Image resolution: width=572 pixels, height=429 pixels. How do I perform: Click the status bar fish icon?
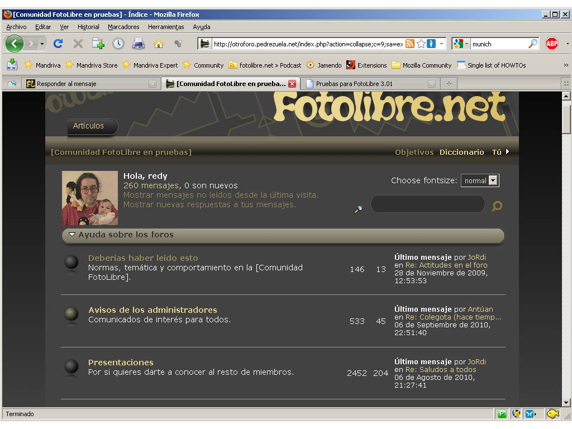pos(552,414)
